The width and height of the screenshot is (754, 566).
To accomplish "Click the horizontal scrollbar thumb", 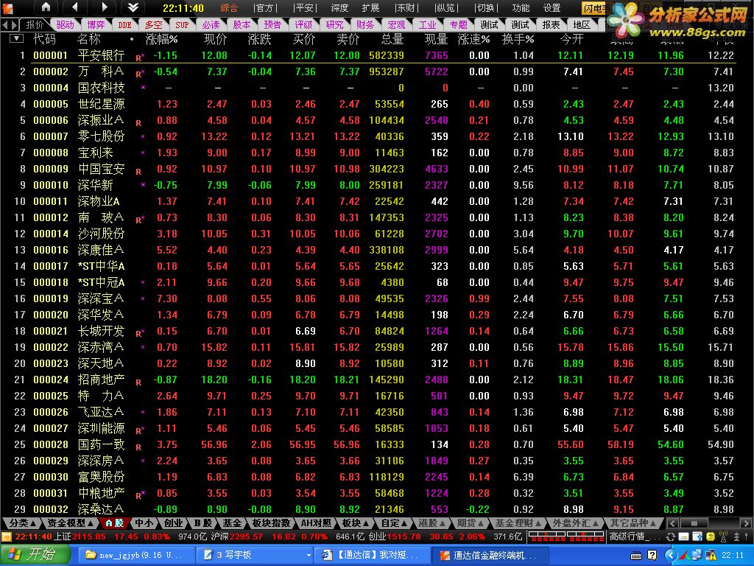I will (694, 523).
